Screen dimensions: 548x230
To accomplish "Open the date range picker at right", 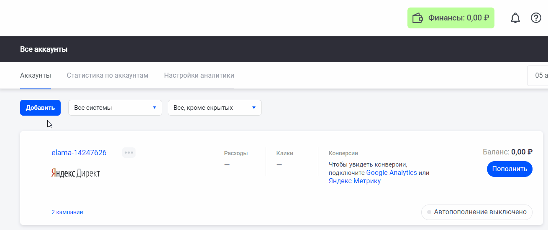I will [x=539, y=76].
